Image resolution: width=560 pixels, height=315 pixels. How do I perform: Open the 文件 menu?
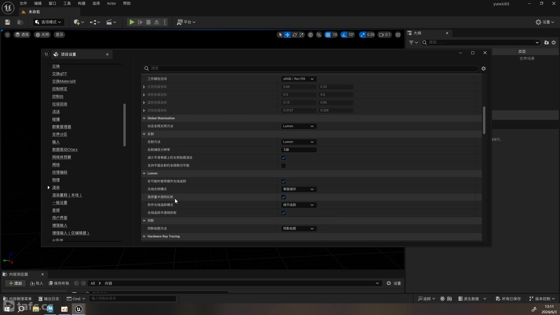[23, 3]
